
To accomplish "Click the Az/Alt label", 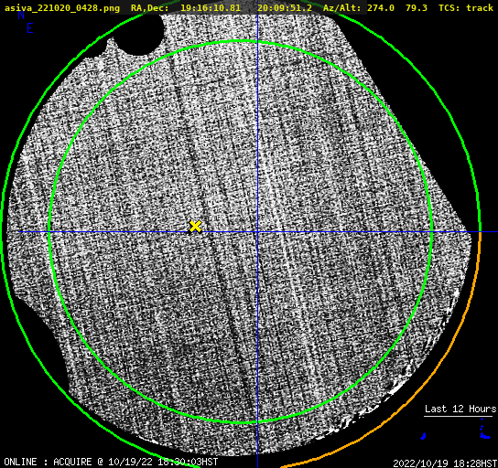I will 342,7.
